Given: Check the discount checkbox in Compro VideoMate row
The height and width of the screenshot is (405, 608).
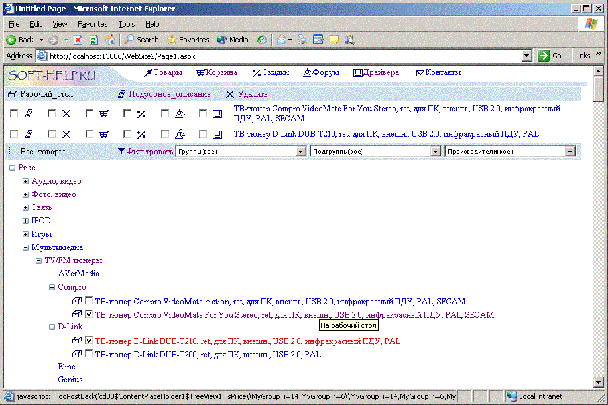Looking at the screenshot, I should coord(127,113).
